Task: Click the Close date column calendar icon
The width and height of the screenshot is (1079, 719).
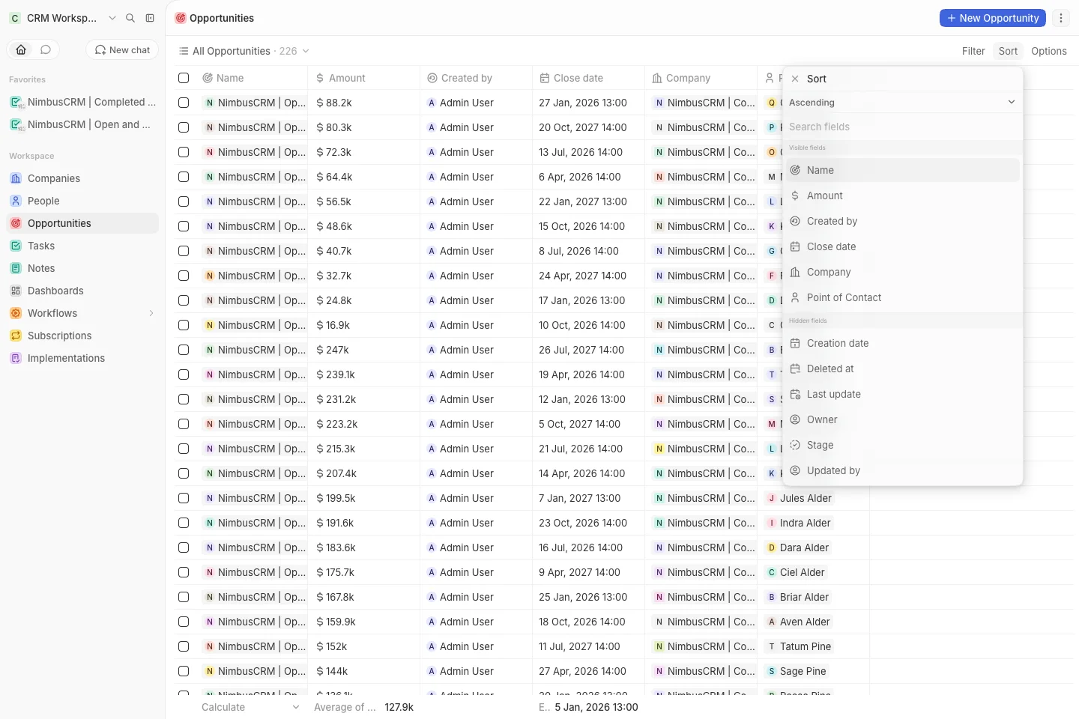Action: [545, 78]
